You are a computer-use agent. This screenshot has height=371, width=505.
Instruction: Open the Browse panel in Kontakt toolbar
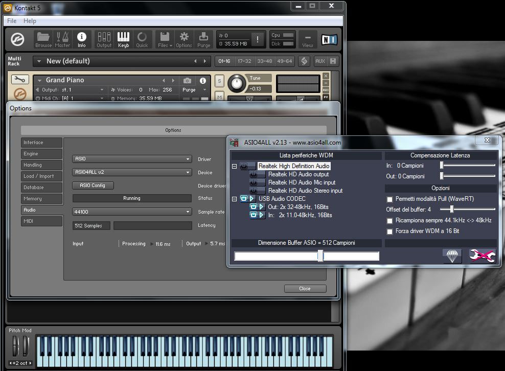[43, 39]
